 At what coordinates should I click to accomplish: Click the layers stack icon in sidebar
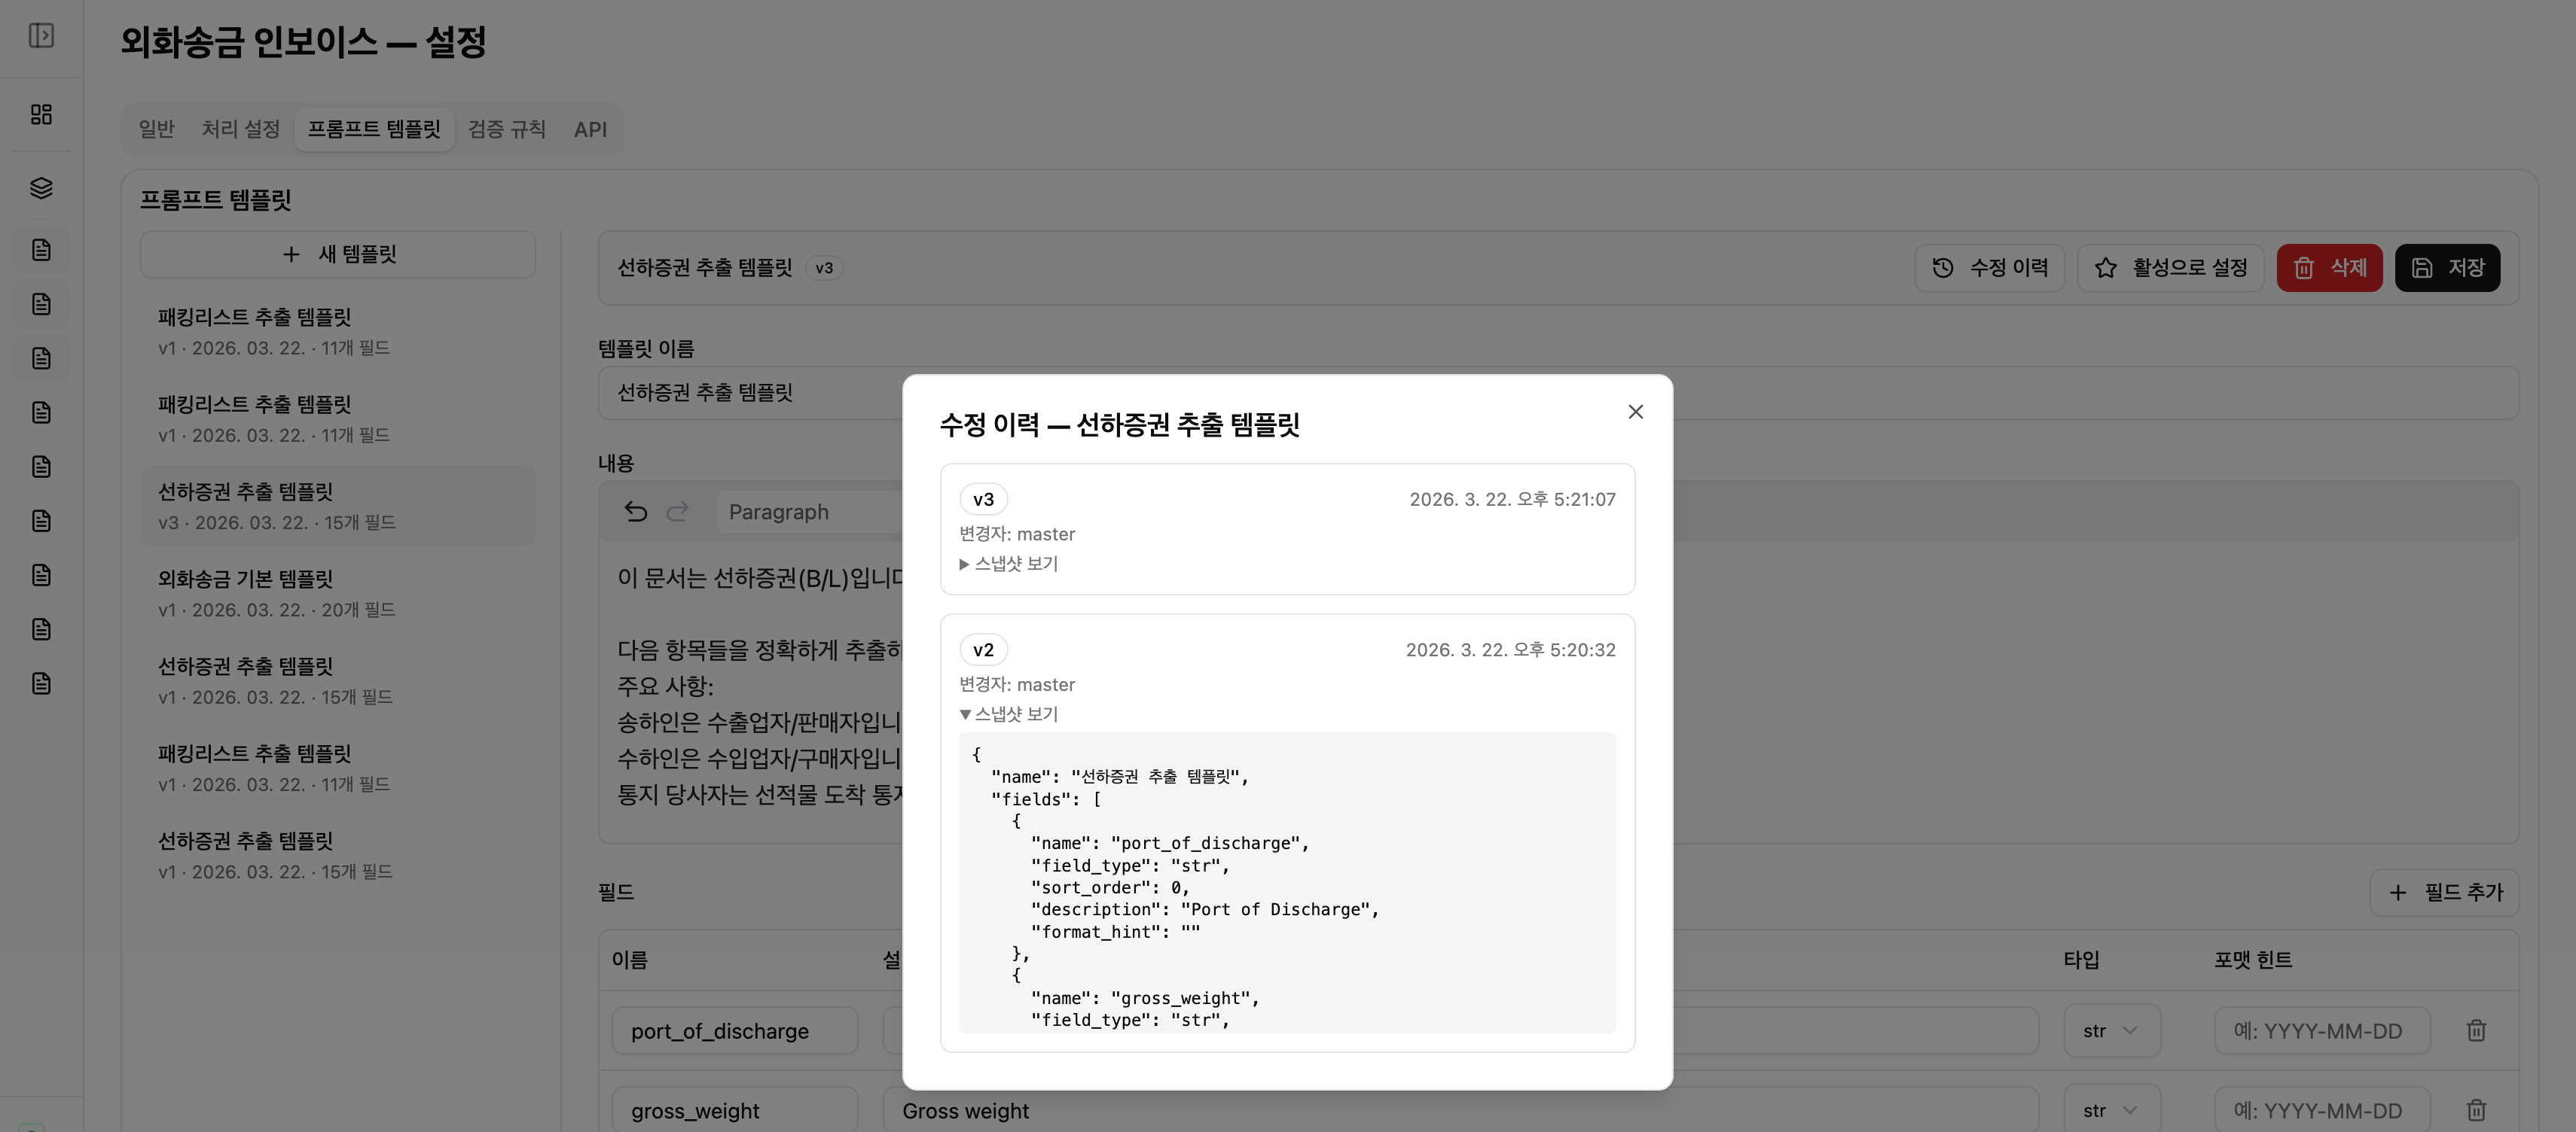(41, 188)
